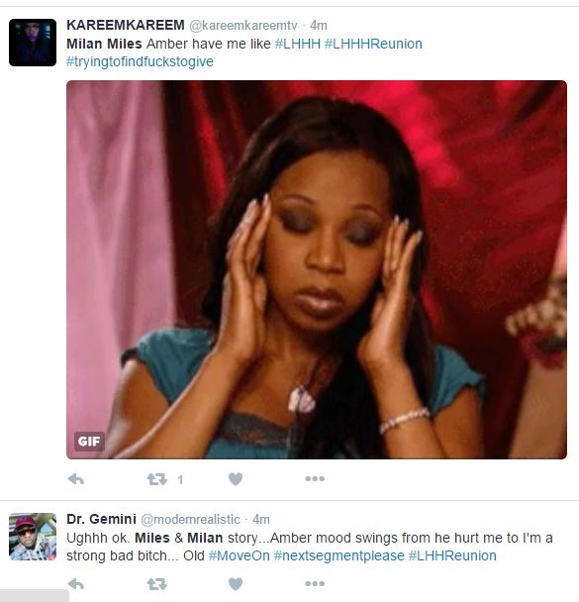Open the #LHHH hashtag
The image size is (579, 602).
(x=297, y=44)
